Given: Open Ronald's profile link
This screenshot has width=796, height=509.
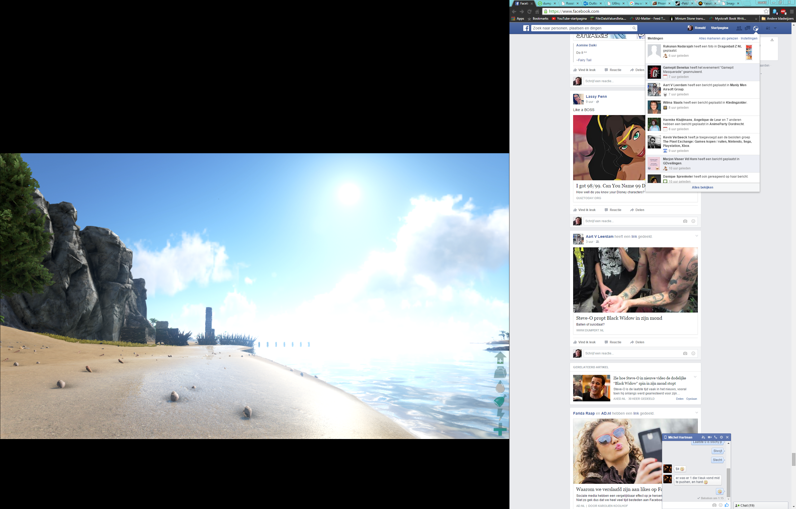Looking at the screenshot, I should click(x=696, y=28).
